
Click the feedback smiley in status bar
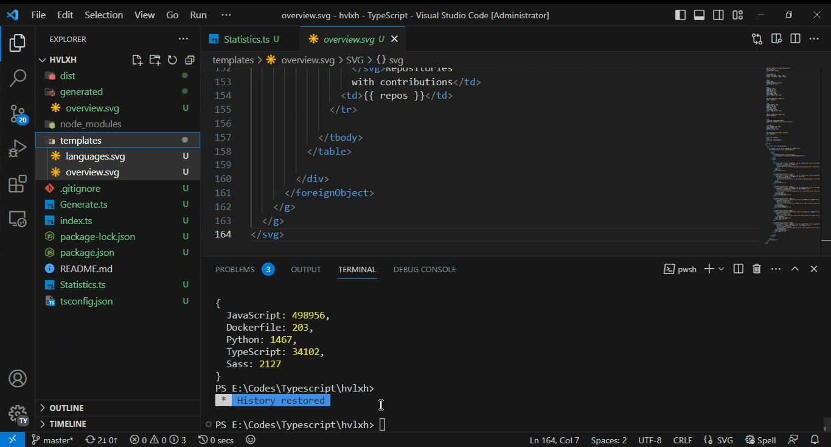251,440
